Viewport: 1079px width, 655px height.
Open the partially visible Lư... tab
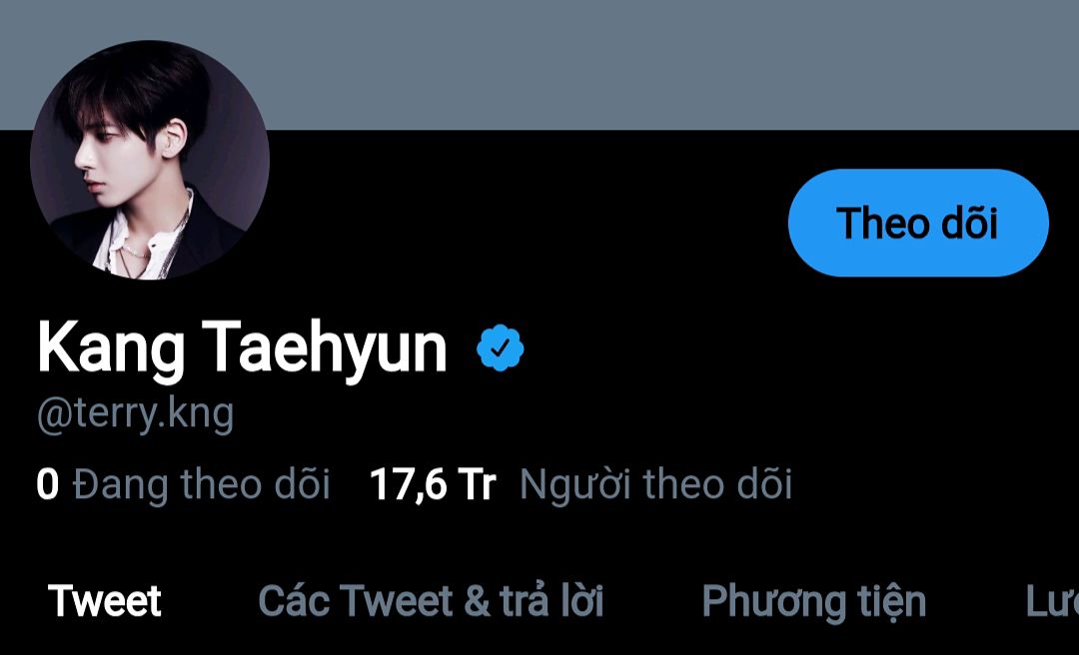[x=1051, y=601]
